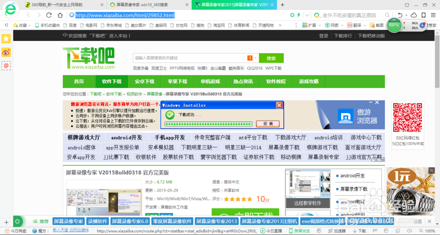Expand the undo arrow dropdown triangle
The image size is (440, 235).
(x=406, y=15)
